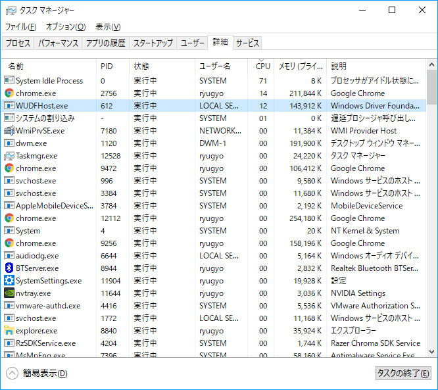
Task: Click the audiodg.exe process icon
Action: pos(9,256)
